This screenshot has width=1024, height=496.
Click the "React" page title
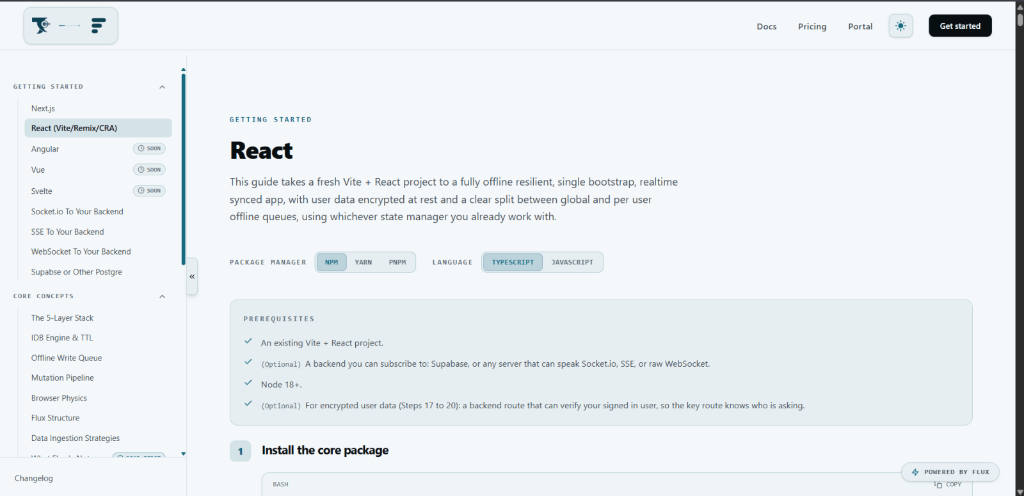pos(261,151)
